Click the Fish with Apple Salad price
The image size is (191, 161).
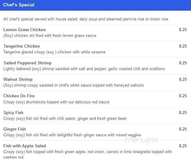183,146
